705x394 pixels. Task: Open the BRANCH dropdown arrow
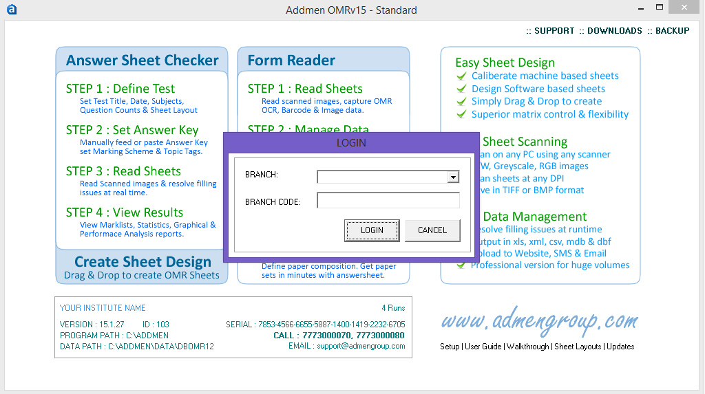(453, 177)
